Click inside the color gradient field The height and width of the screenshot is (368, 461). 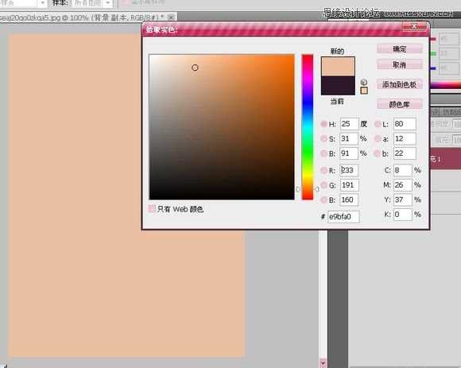[x=222, y=127]
